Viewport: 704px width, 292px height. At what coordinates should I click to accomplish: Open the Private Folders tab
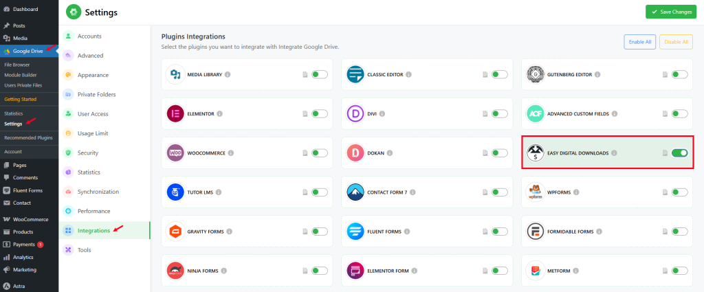coord(104,95)
